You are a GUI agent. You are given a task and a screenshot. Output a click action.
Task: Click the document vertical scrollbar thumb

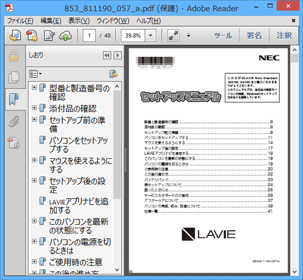[x=295, y=58]
